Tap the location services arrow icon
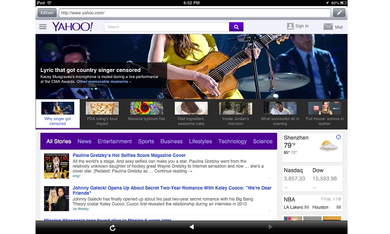The height and width of the screenshot is (234, 390). coord(327,3)
